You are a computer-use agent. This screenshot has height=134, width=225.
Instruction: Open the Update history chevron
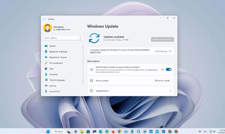[170, 91]
